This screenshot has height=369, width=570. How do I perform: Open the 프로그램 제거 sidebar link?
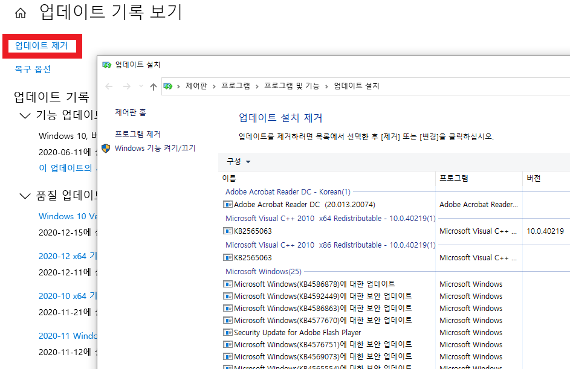(138, 134)
